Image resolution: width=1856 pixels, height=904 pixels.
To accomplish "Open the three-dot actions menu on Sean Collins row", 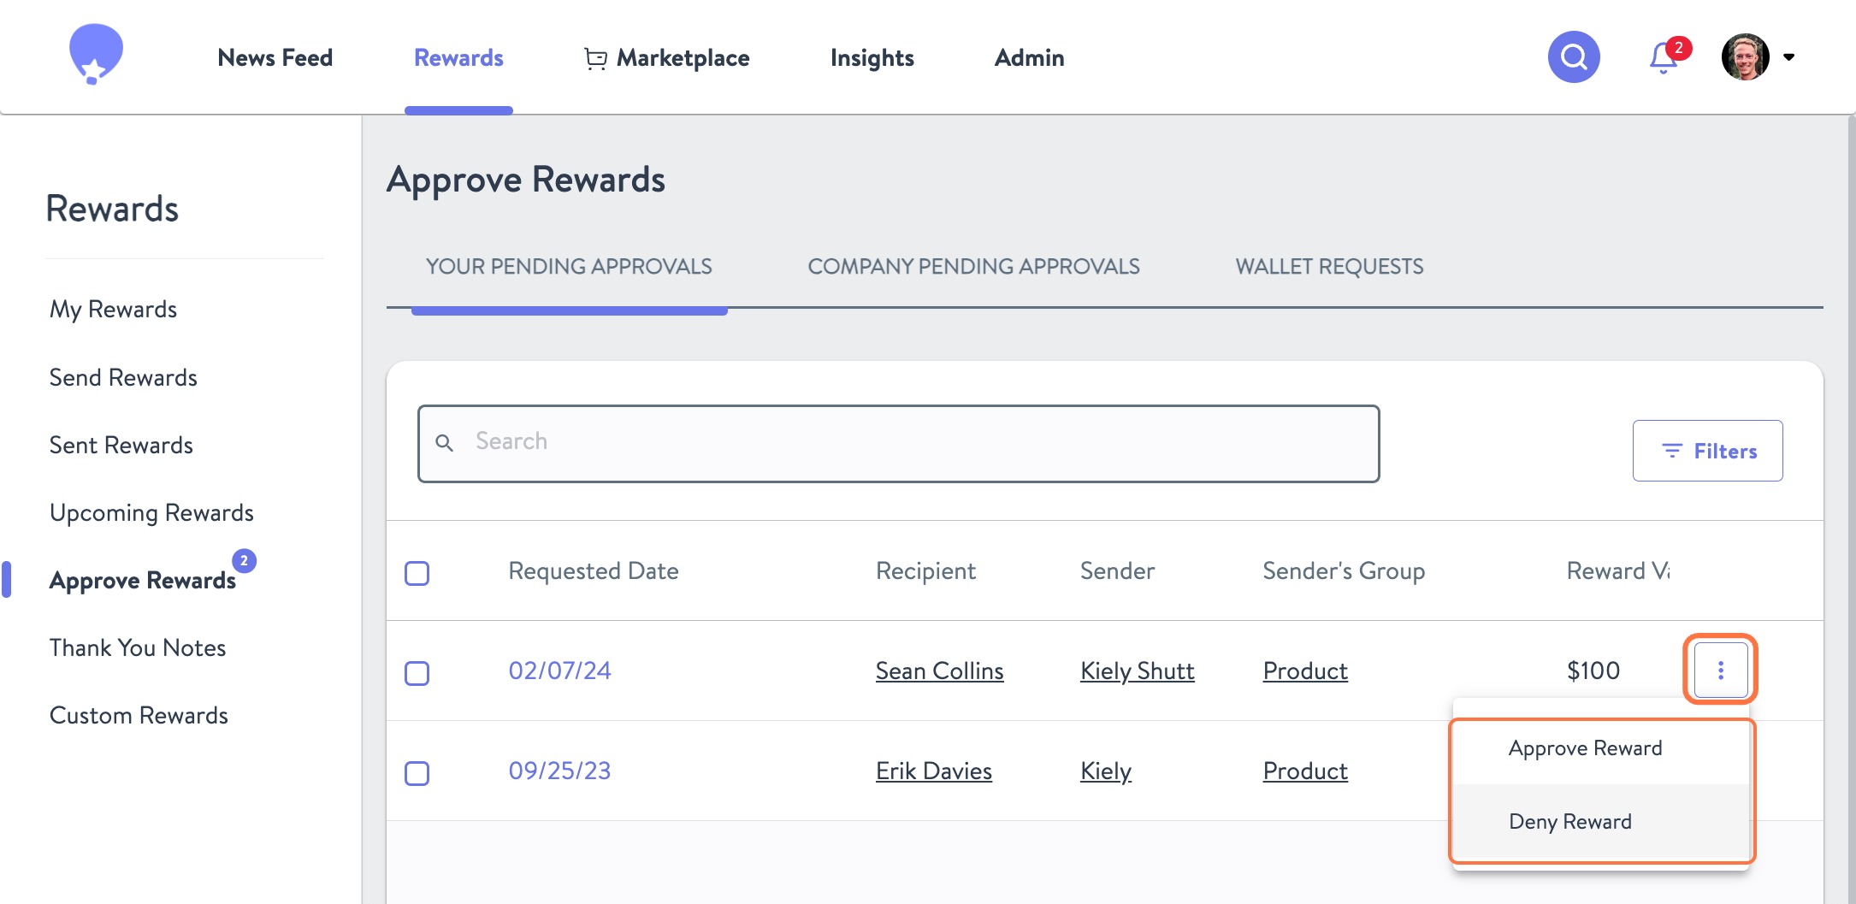I will pos(1719,671).
